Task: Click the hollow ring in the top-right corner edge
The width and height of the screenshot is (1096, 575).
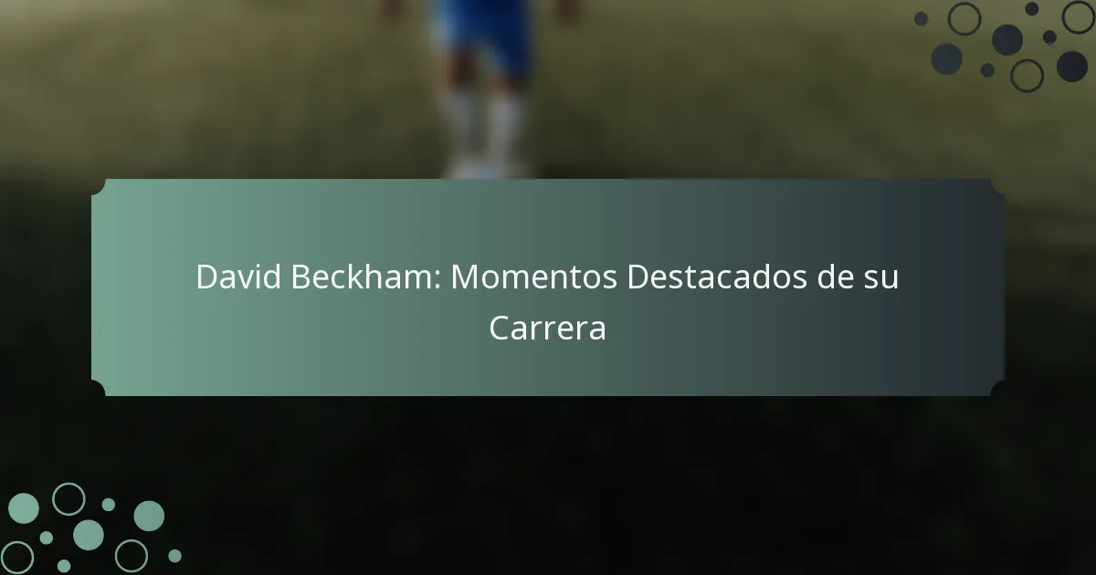Action: pyautogui.click(x=1079, y=16)
